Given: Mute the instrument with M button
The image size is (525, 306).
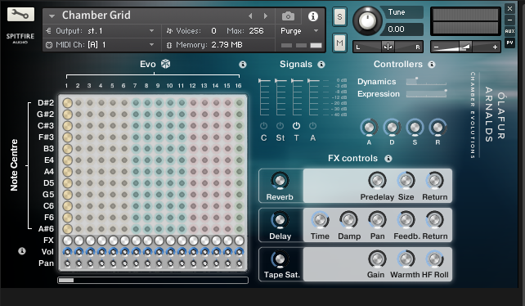Looking at the screenshot, I should [x=339, y=43].
